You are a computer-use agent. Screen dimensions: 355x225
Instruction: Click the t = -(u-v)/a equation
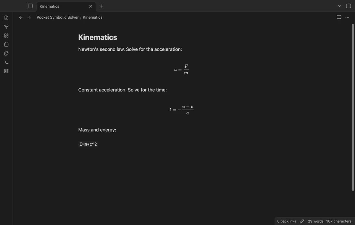(182, 110)
